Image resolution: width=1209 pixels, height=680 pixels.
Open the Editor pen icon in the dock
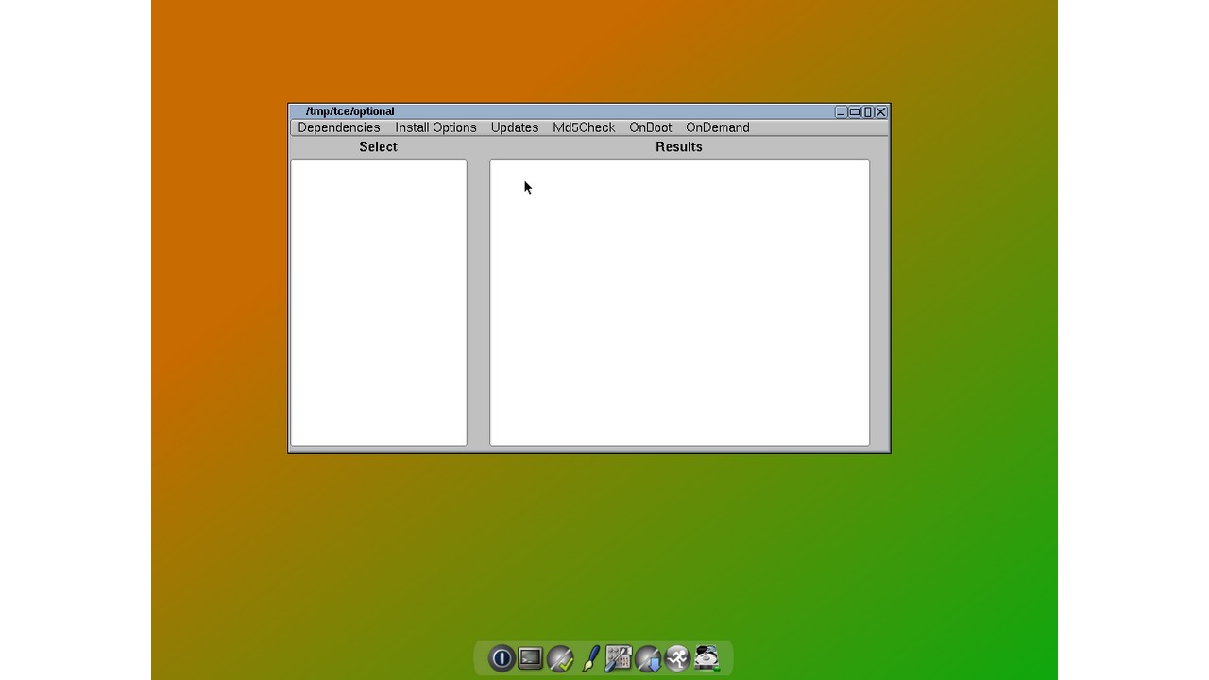(x=590, y=658)
